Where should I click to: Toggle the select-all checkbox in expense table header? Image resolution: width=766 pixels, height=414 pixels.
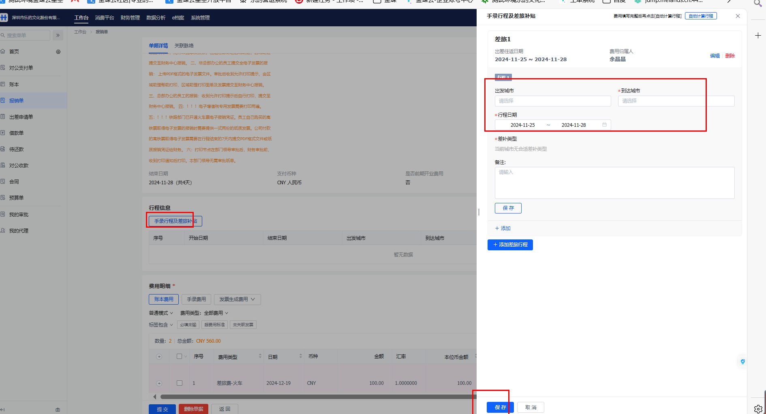coord(179,356)
